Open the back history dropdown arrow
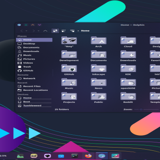 click(26, 31)
